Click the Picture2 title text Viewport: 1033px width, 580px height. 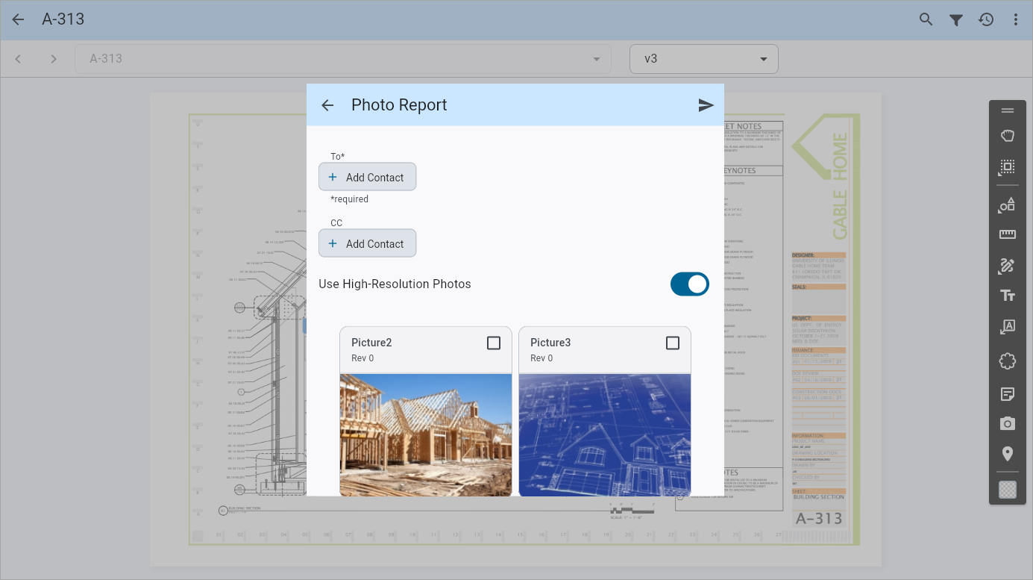pyautogui.click(x=371, y=343)
